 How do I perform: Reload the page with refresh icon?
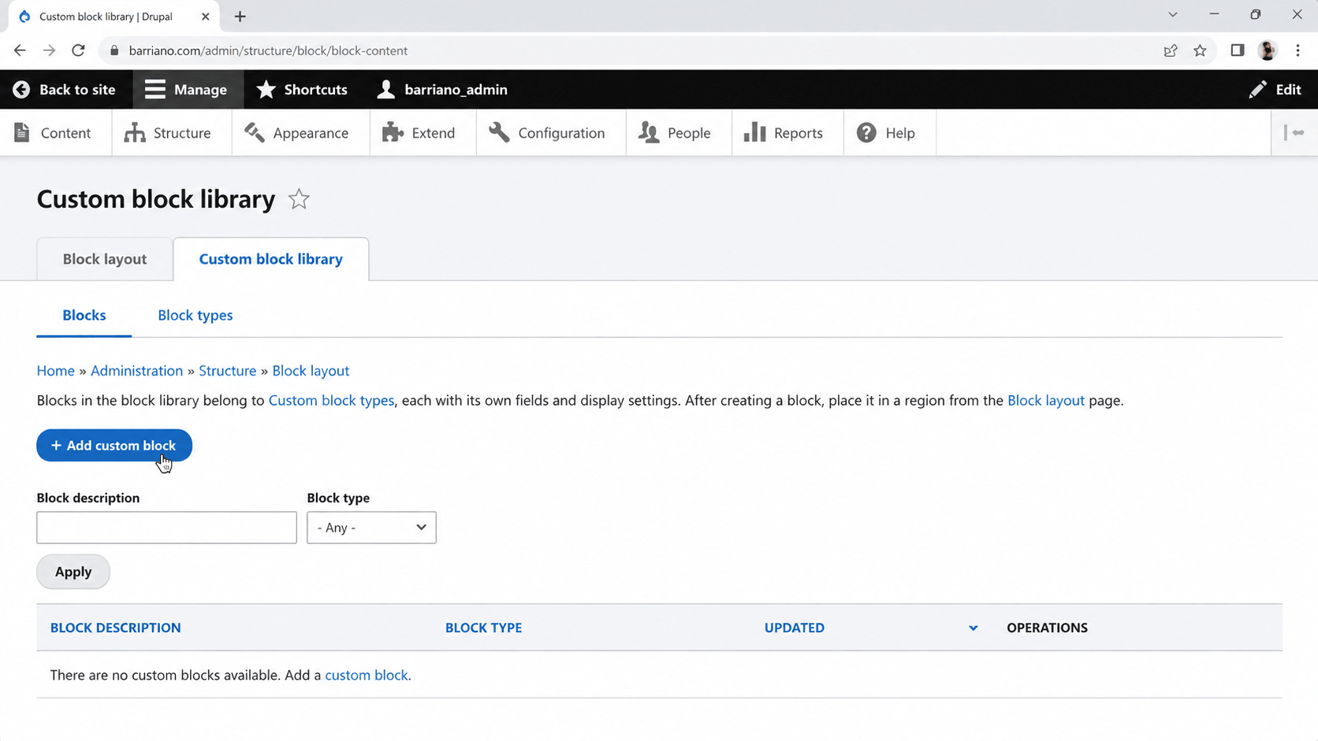click(x=78, y=50)
